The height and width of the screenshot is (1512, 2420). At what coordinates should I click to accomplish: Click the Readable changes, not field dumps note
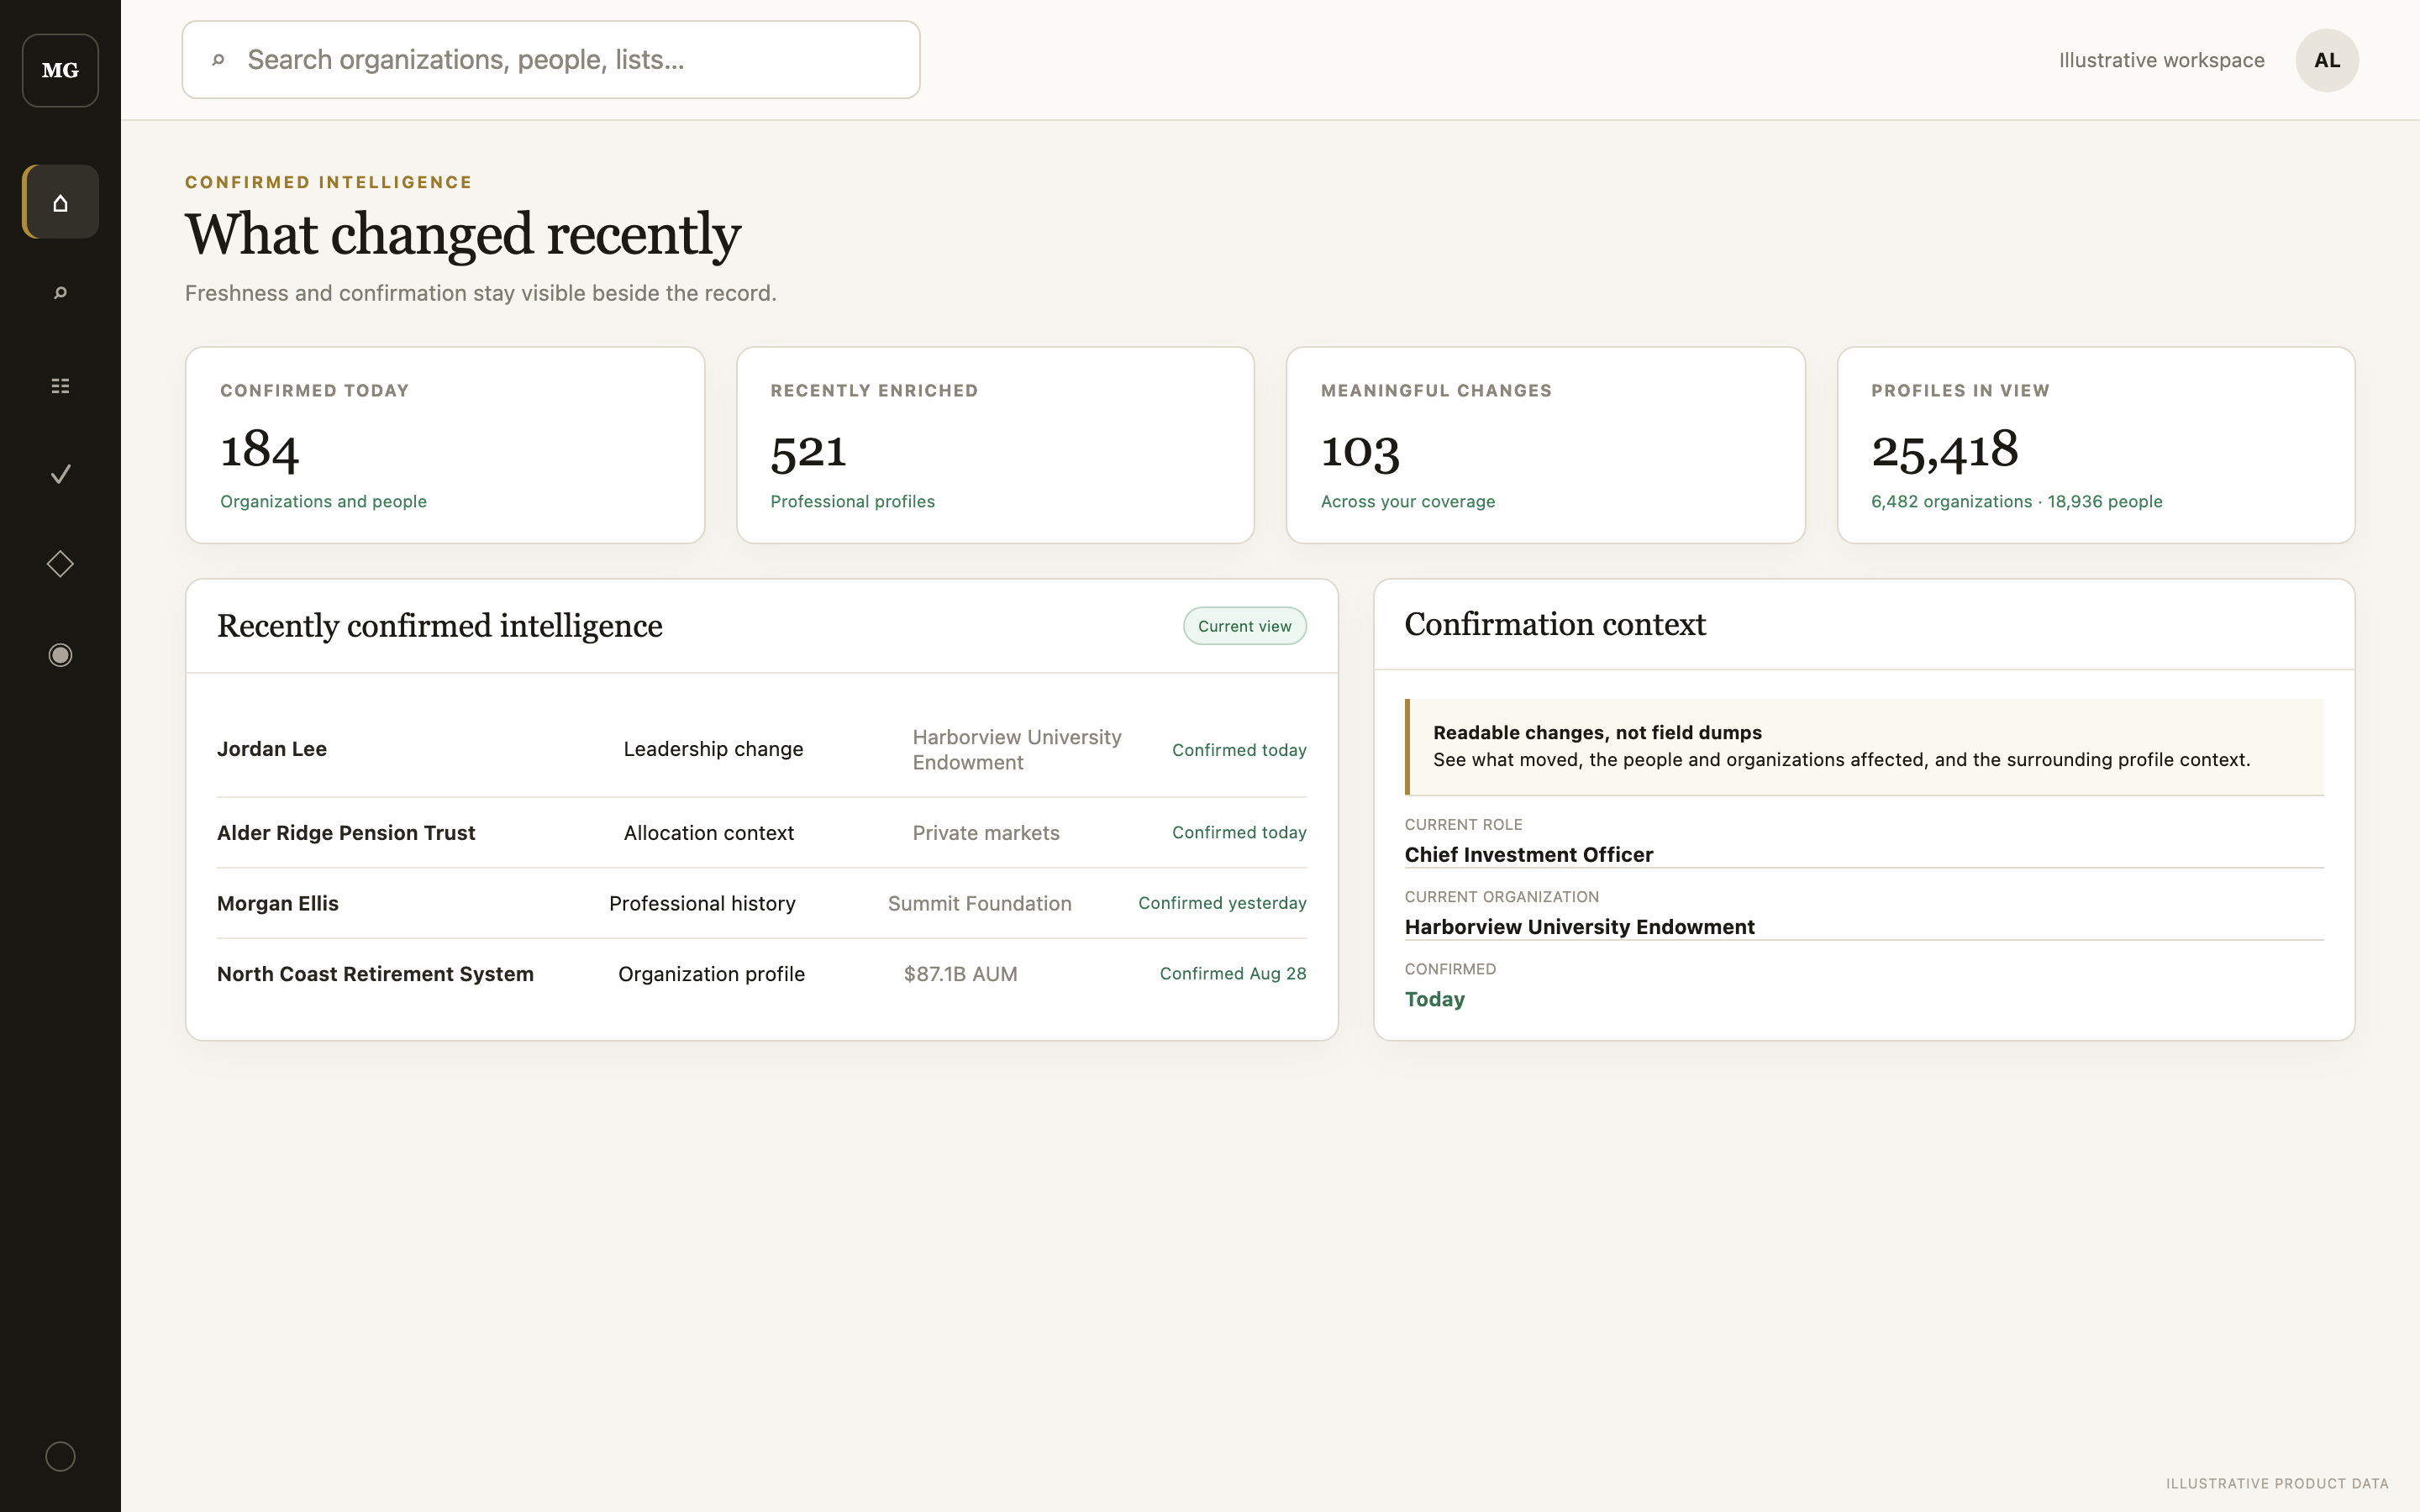[1864, 747]
